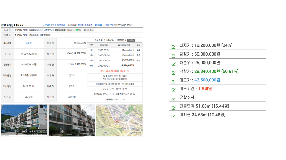Open the location map thumbnail
This screenshot has height=160, width=286.
pos(119,120)
